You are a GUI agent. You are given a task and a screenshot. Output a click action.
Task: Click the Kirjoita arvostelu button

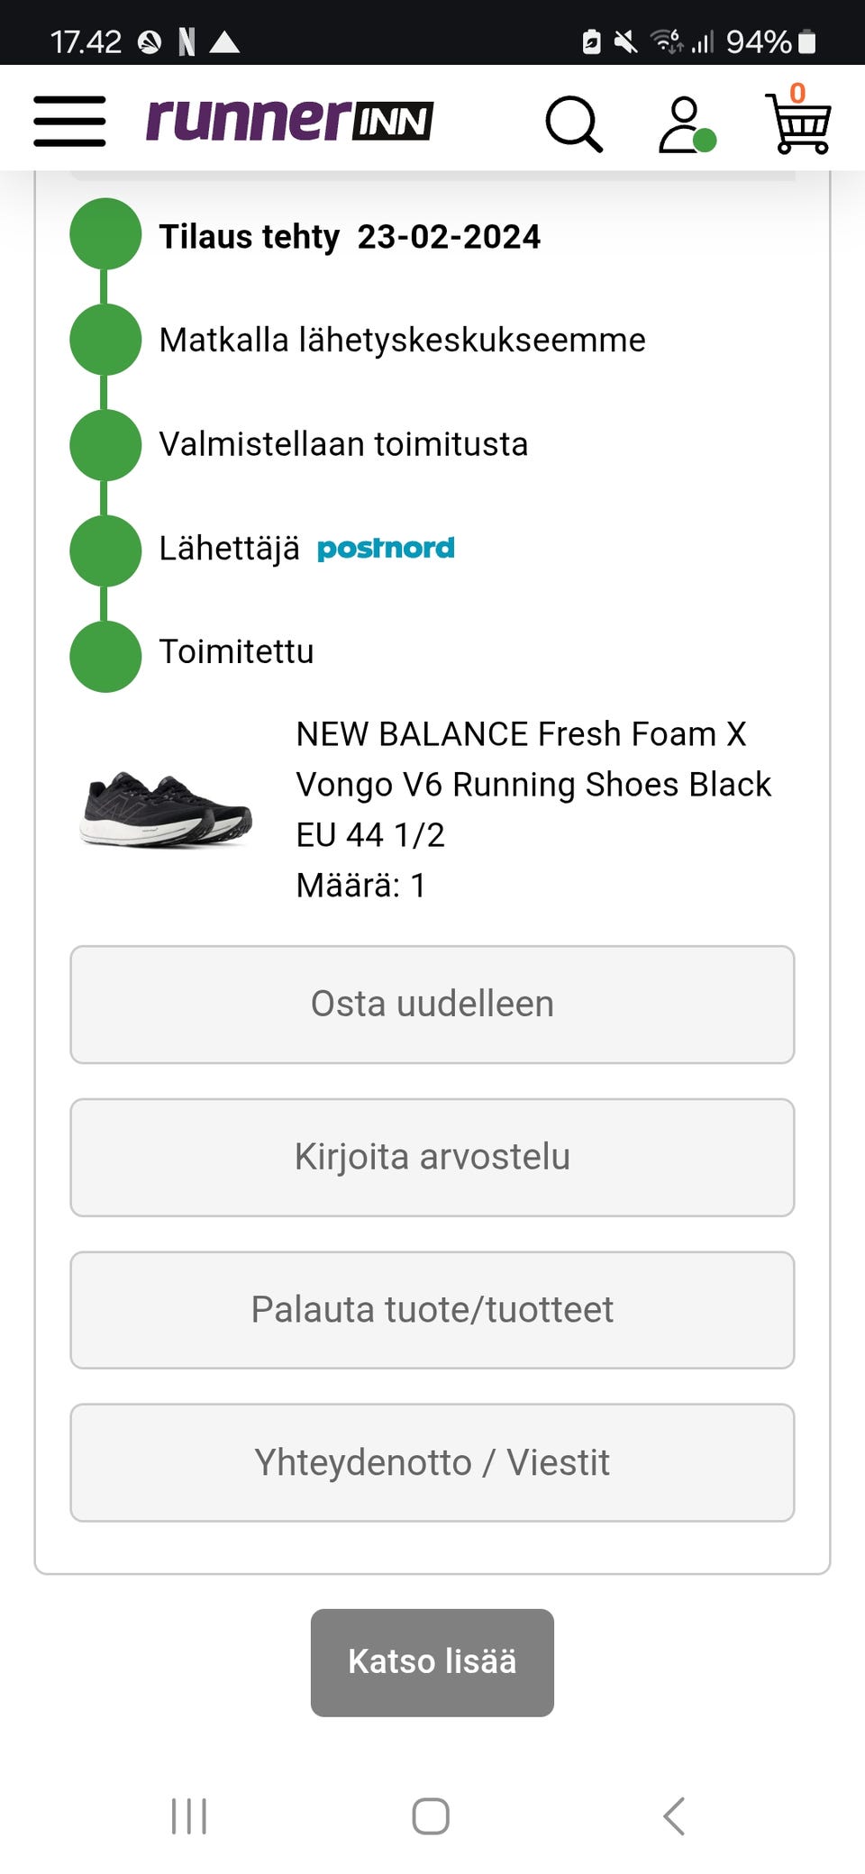432,1157
